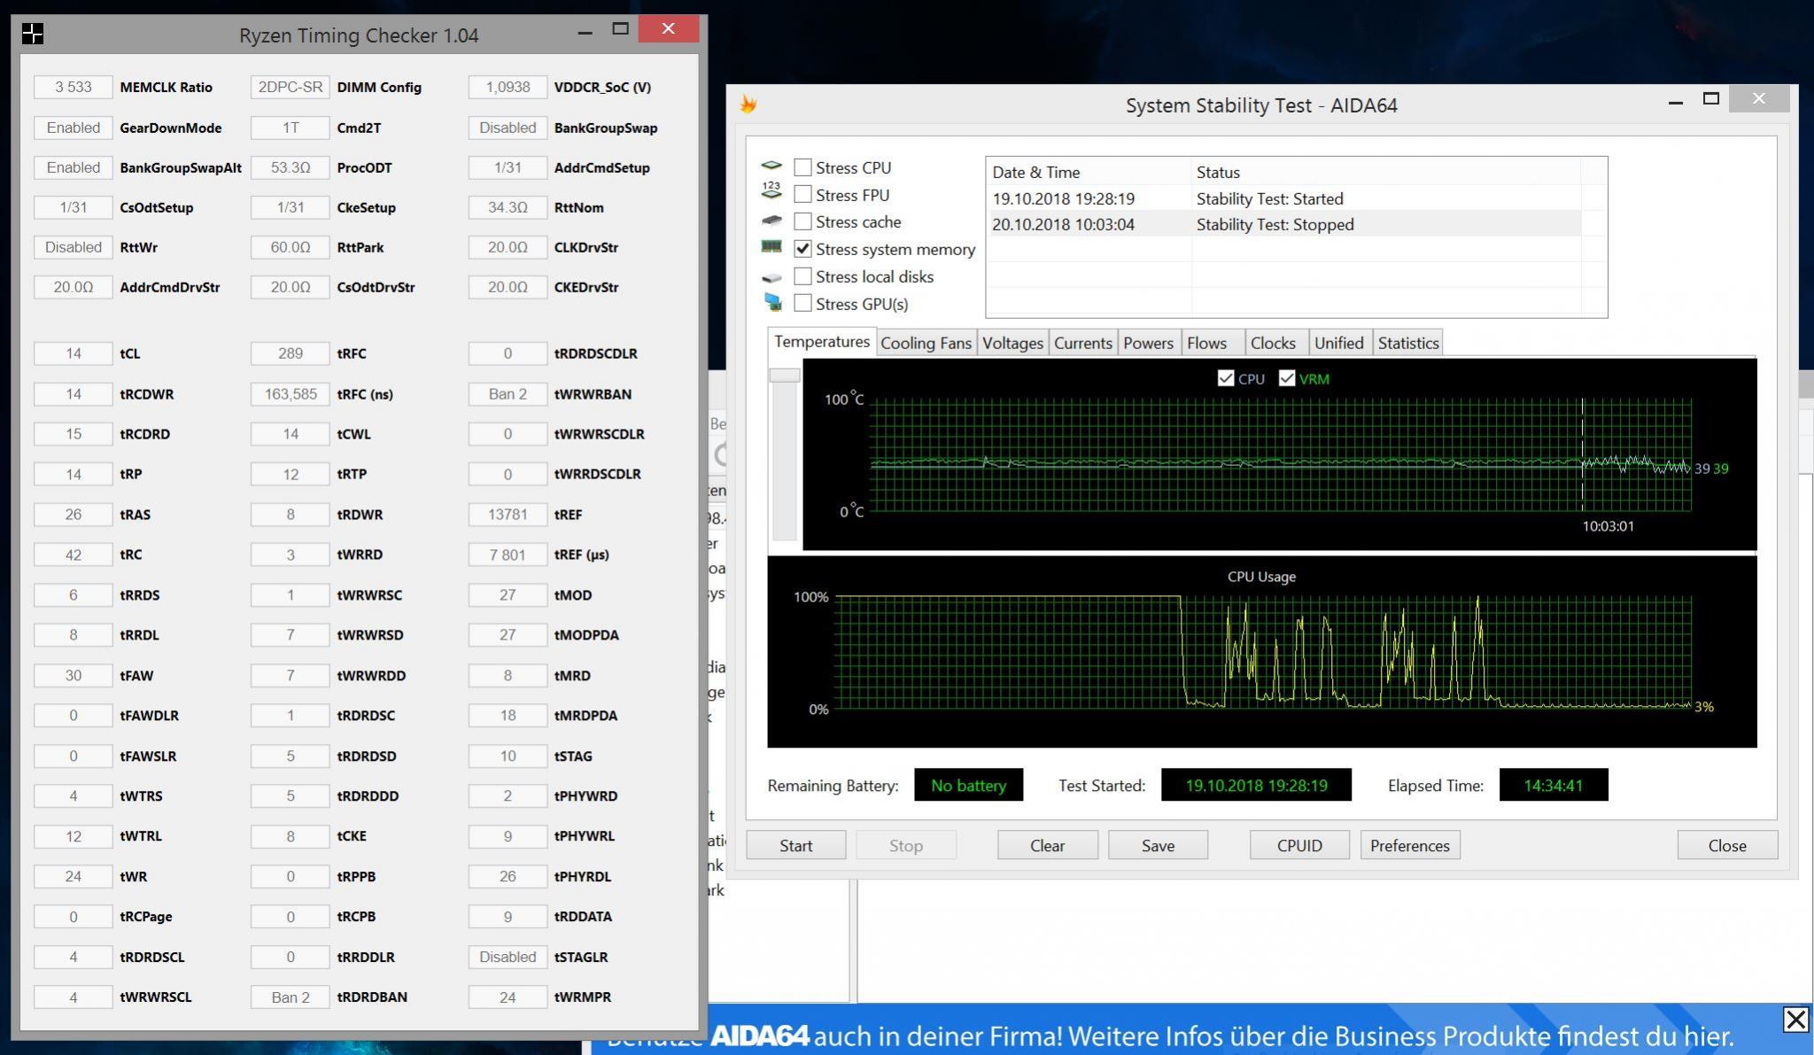Image resolution: width=1814 pixels, height=1055 pixels.
Task: Click the CPU chip icon beside Stress CPU
Action: (771, 166)
